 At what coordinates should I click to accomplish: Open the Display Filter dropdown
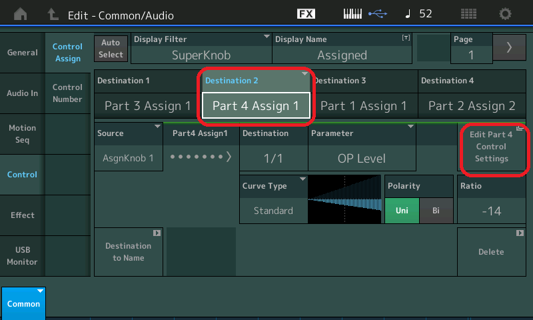point(202,48)
